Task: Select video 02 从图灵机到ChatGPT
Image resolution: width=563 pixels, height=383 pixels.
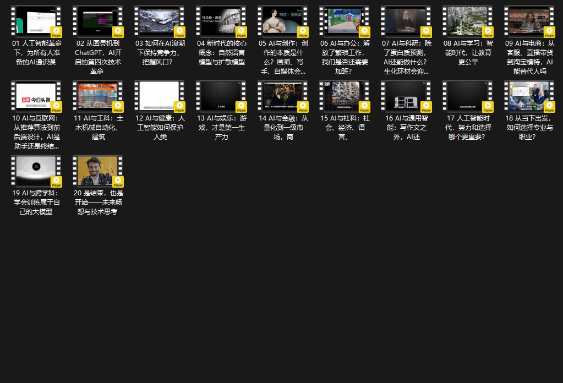Action: pos(98,21)
